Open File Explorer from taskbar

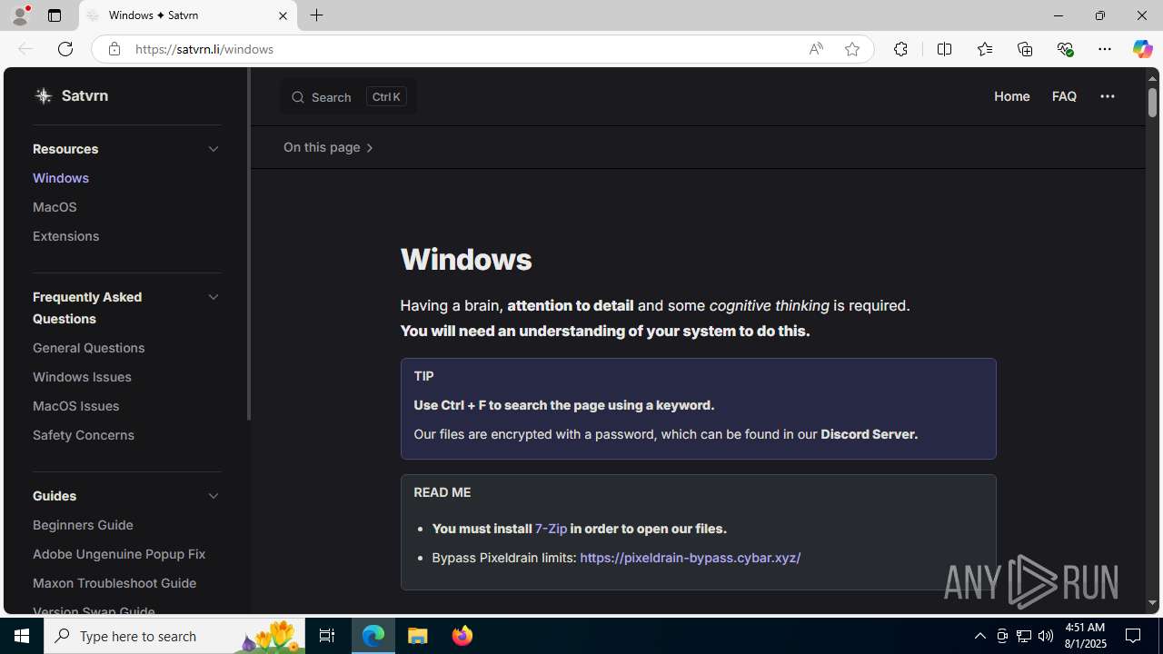click(x=418, y=636)
